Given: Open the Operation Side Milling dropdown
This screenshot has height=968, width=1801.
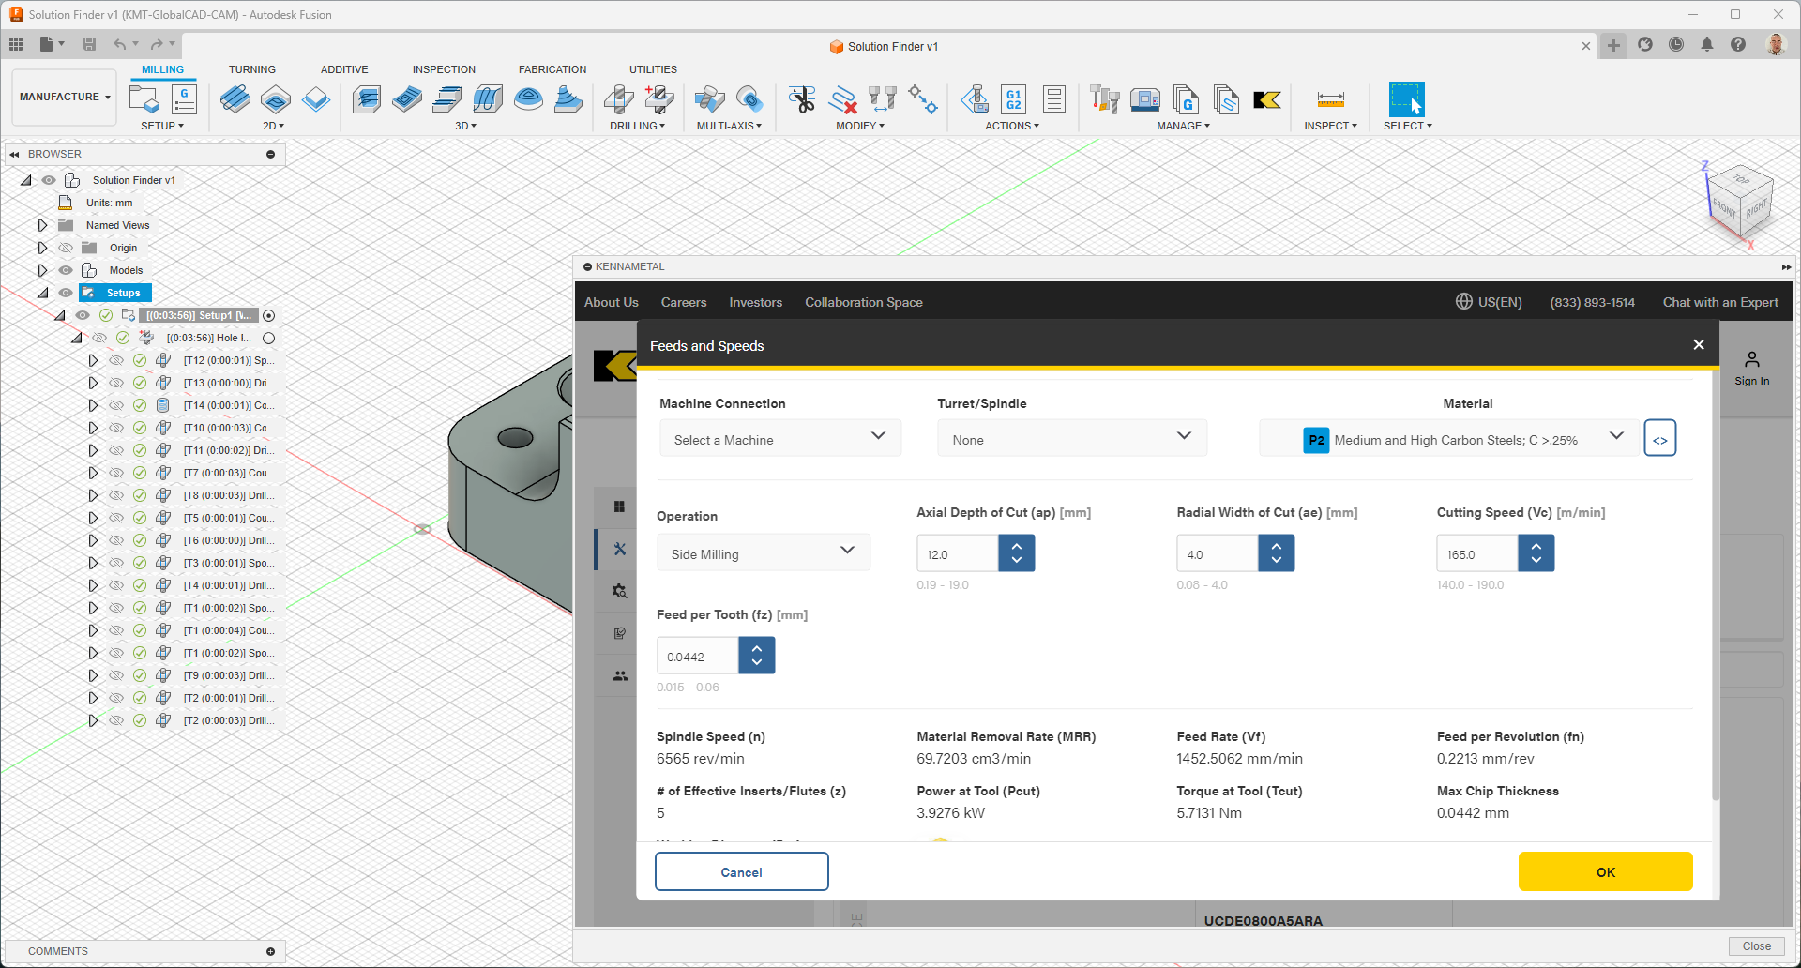Looking at the screenshot, I should pos(764,553).
